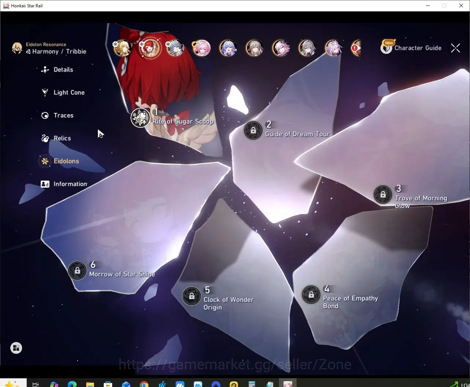Viewport: 470px width, 387px height.
Task: Click the Trove of Morning Glow label
Action: (421, 202)
